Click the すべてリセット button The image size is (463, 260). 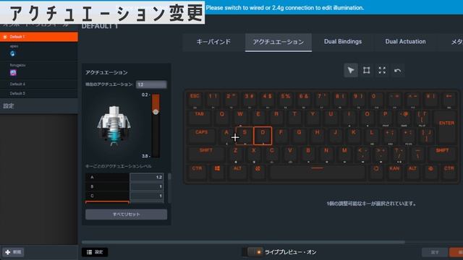tap(126, 214)
